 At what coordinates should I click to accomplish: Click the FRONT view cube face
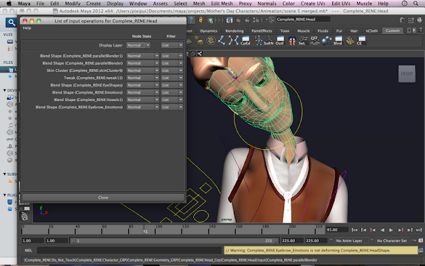(x=406, y=74)
